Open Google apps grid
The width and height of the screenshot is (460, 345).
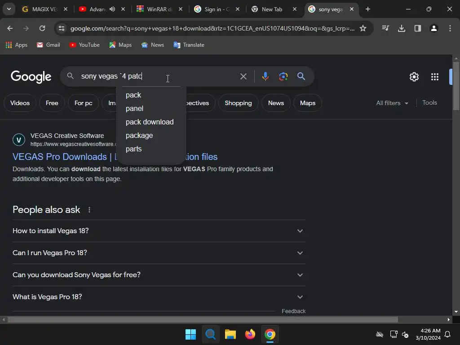(x=435, y=77)
